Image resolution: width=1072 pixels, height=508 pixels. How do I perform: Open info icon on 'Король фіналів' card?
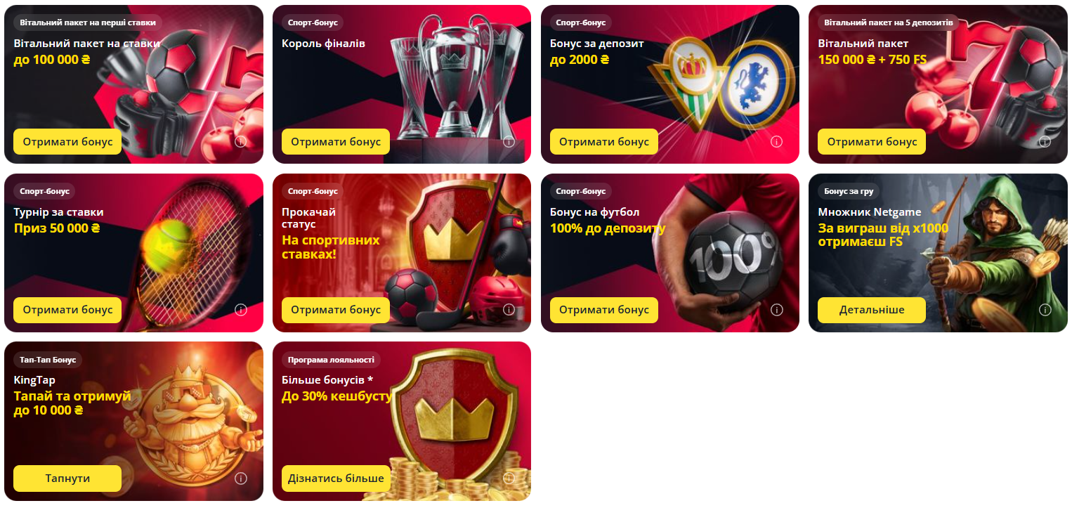pos(509,141)
